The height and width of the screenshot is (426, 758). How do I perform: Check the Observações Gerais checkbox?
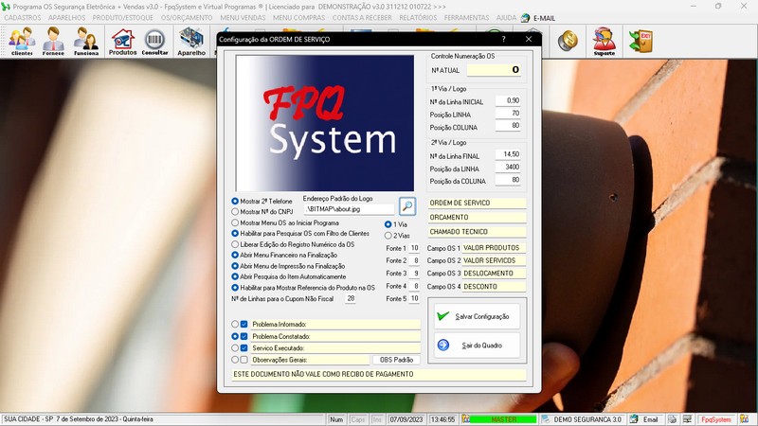tap(244, 360)
